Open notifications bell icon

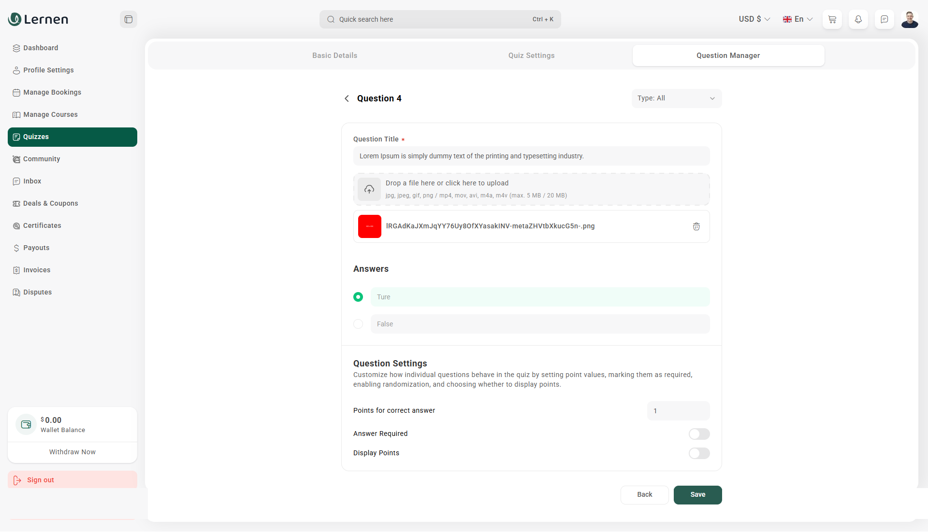click(858, 19)
